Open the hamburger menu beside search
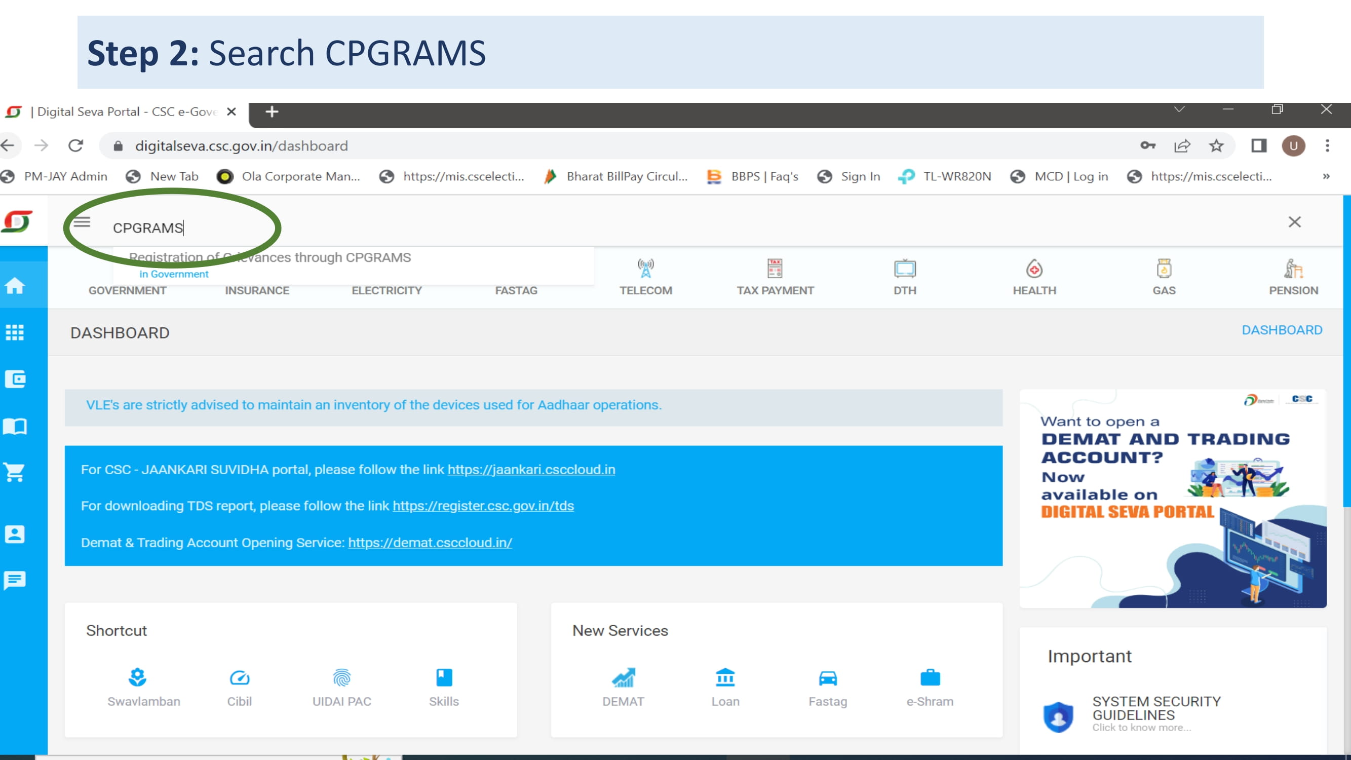This screenshot has width=1351, height=760. click(x=82, y=222)
